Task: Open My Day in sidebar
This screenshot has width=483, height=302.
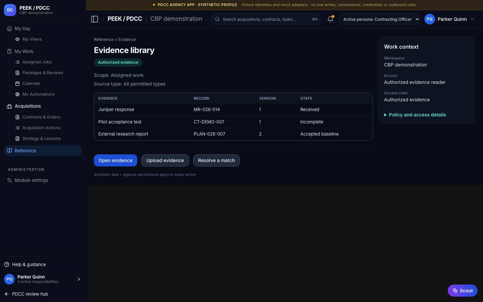Action: pyautogui.click(x=43, y=29)
